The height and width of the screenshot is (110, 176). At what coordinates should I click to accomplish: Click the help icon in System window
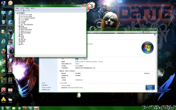(x=155, y=35)
